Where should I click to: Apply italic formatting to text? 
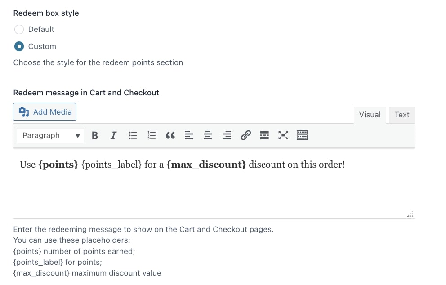[x=113, y=135]
